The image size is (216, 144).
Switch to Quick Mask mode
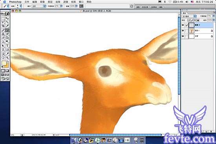(x=7, y=71)
